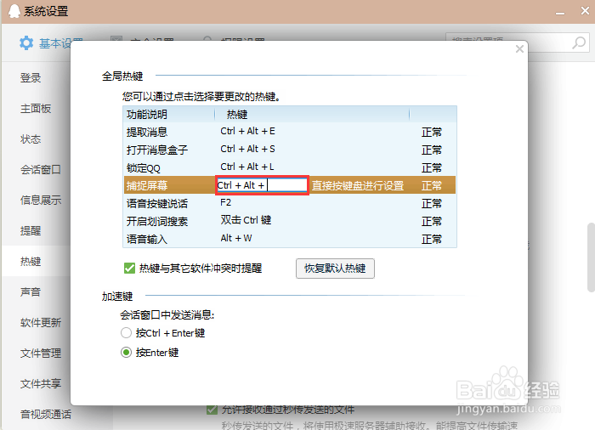The height and width of the screenshot is (430, 595).
Task: Toggle 允许接收通过秒传发送的文件 checkbox
Action: point(212,410)
